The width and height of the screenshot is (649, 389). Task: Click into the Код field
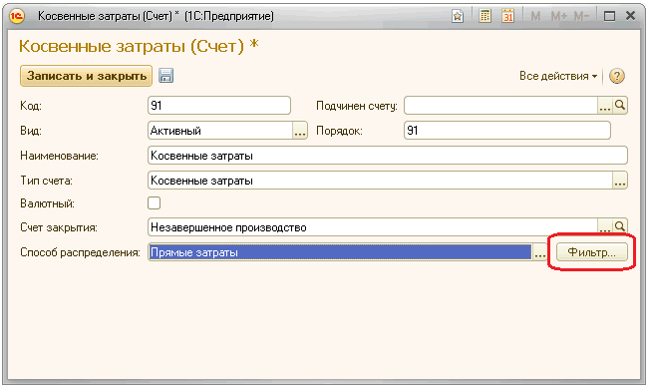point(219,106)
